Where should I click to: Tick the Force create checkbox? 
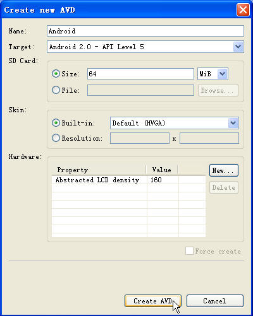pos(189,251)
